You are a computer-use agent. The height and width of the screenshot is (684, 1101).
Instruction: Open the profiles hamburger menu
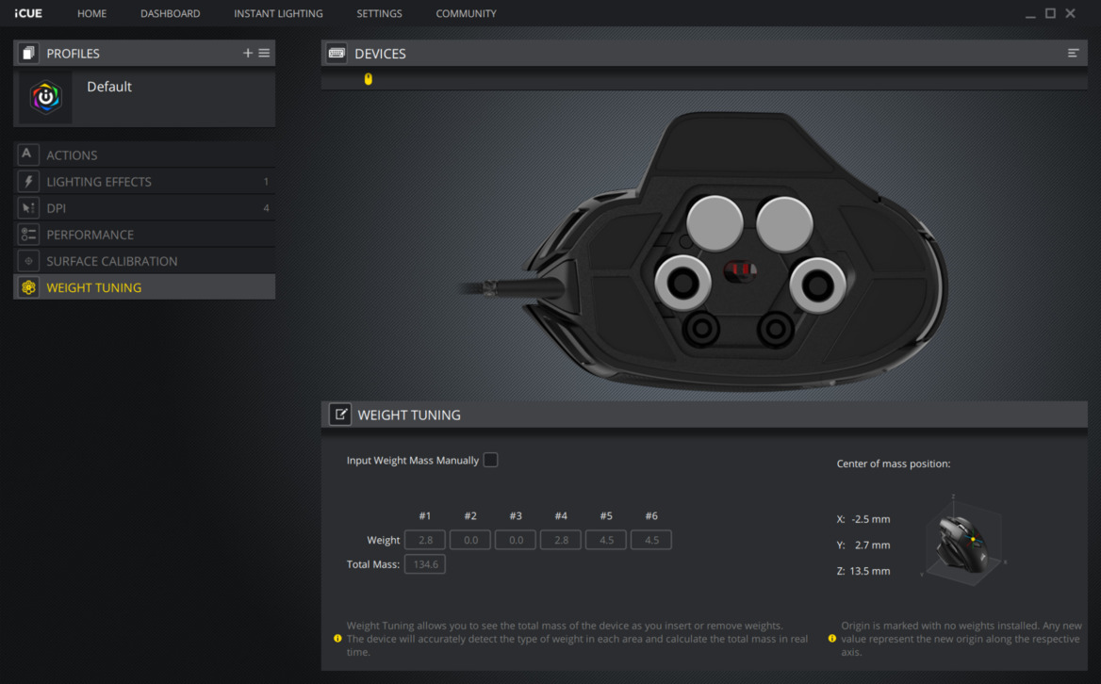tap(264, 54)
